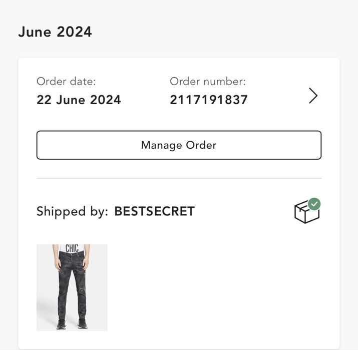Click the order date 22 June 2024
Screen dimensions: 358x350
tap(79, 100)
